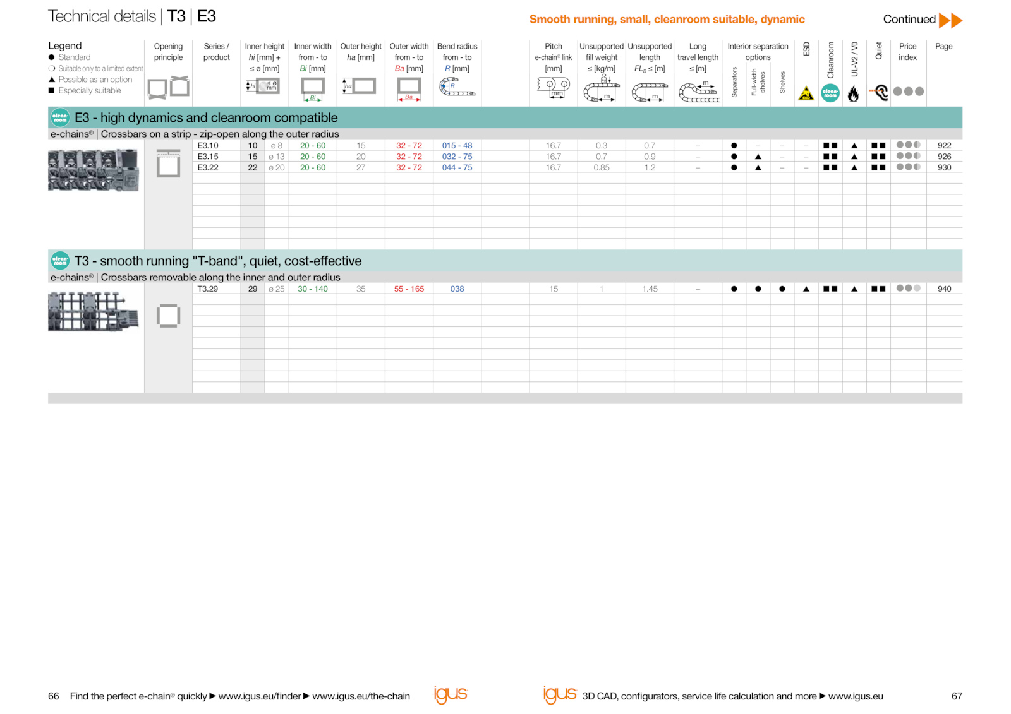Click fill weight value 0.85 for E3.22
This screenshot has height=714, width=1011.
tap(602, 168)
